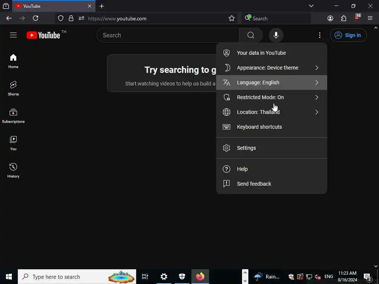Click the ENG language indicator
379x284 pixels.
coord(329,277)
